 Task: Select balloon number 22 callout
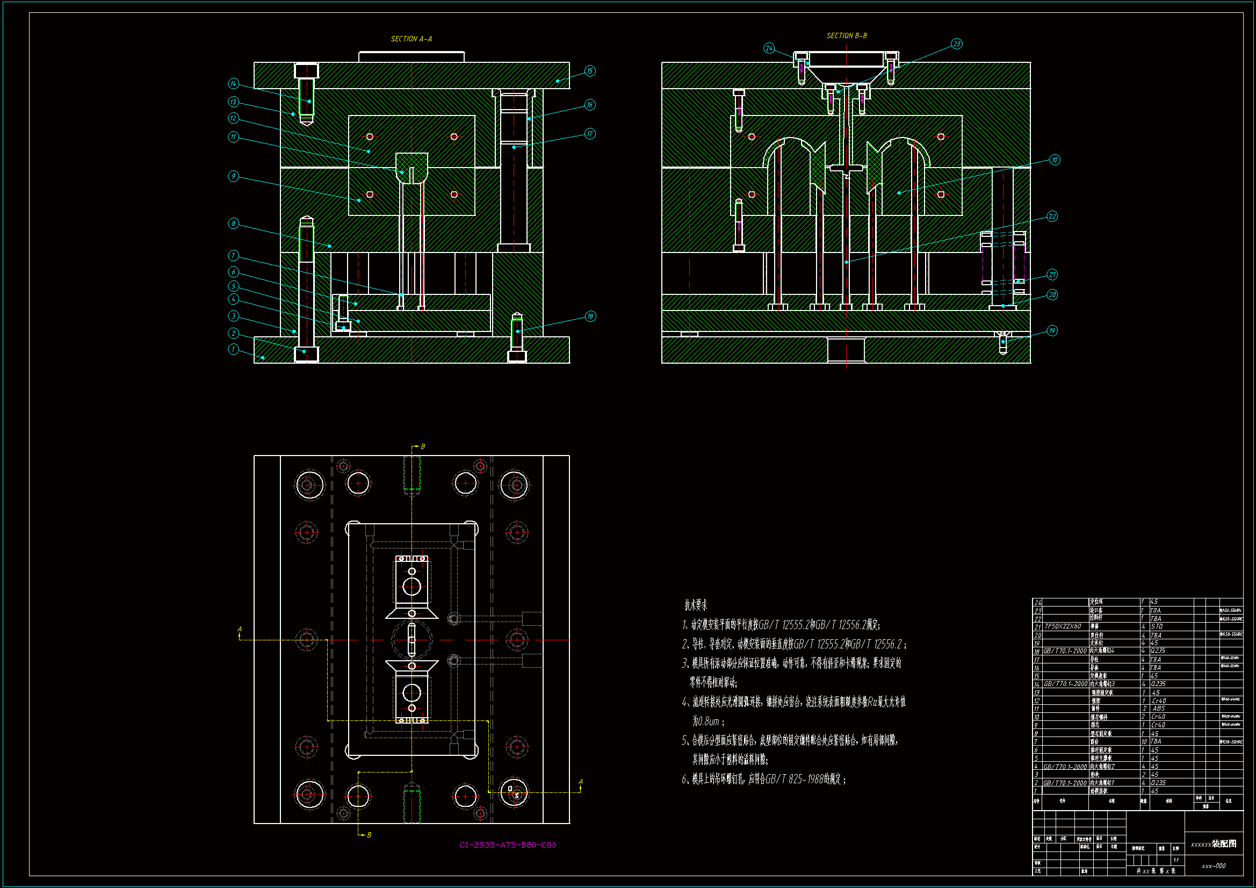[1052, 216]
